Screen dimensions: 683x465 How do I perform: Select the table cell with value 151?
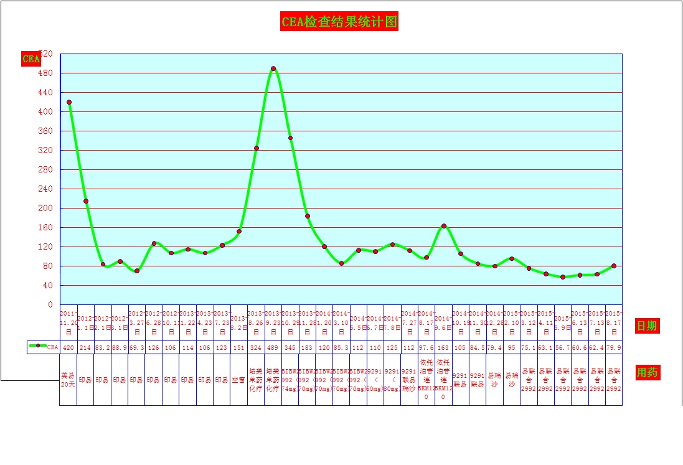[238, 347]
